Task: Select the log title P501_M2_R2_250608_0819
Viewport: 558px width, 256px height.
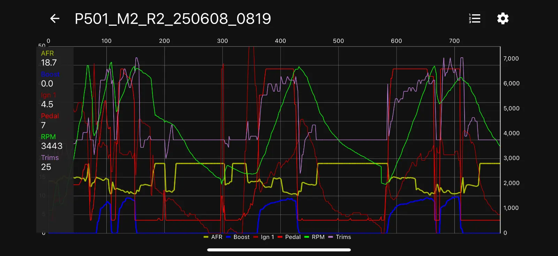Action: coord(173,19)
